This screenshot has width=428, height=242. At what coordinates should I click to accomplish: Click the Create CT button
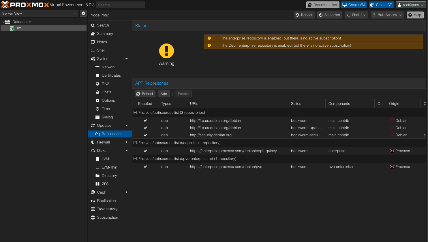tap(382, 5)
